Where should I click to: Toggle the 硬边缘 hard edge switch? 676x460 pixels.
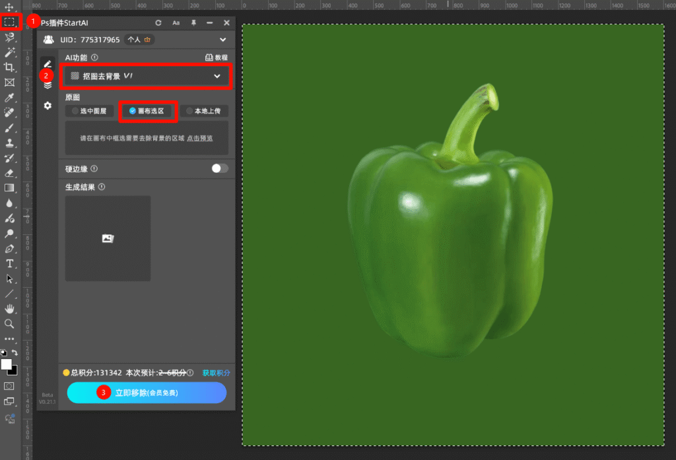(x=219, y=168)
